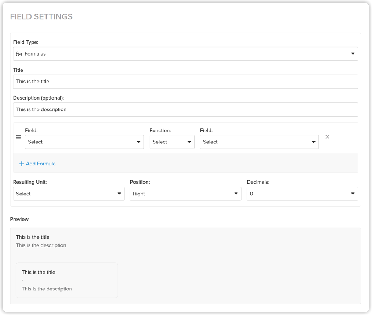
Task: Focus the Title input field
Action: (x=185, y=82)
